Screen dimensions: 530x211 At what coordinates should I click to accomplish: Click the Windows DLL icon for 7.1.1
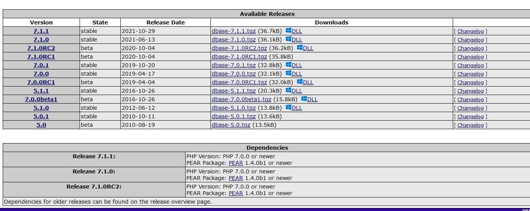[288, 31]
